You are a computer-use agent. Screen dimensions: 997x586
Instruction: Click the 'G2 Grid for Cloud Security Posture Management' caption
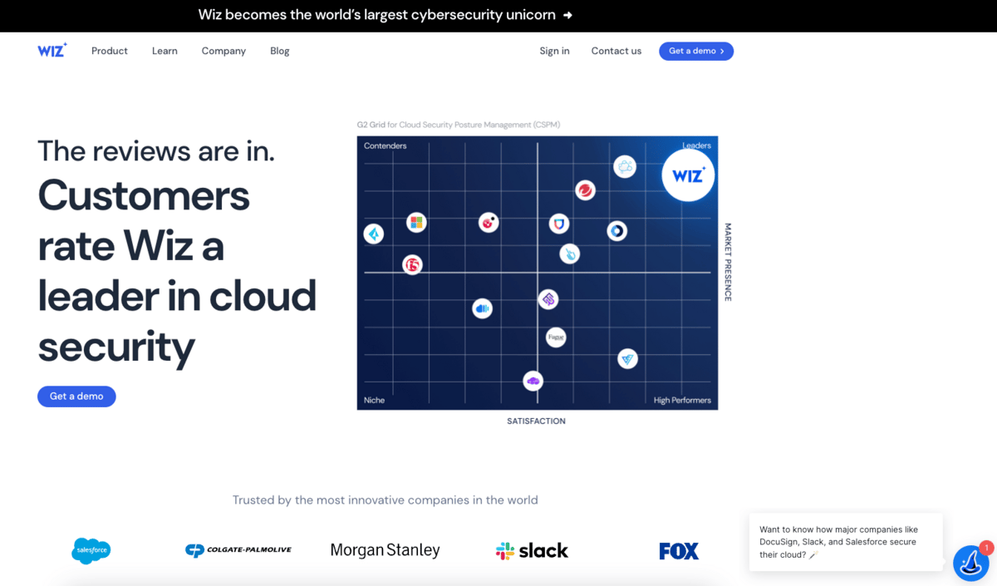point(459,125)
